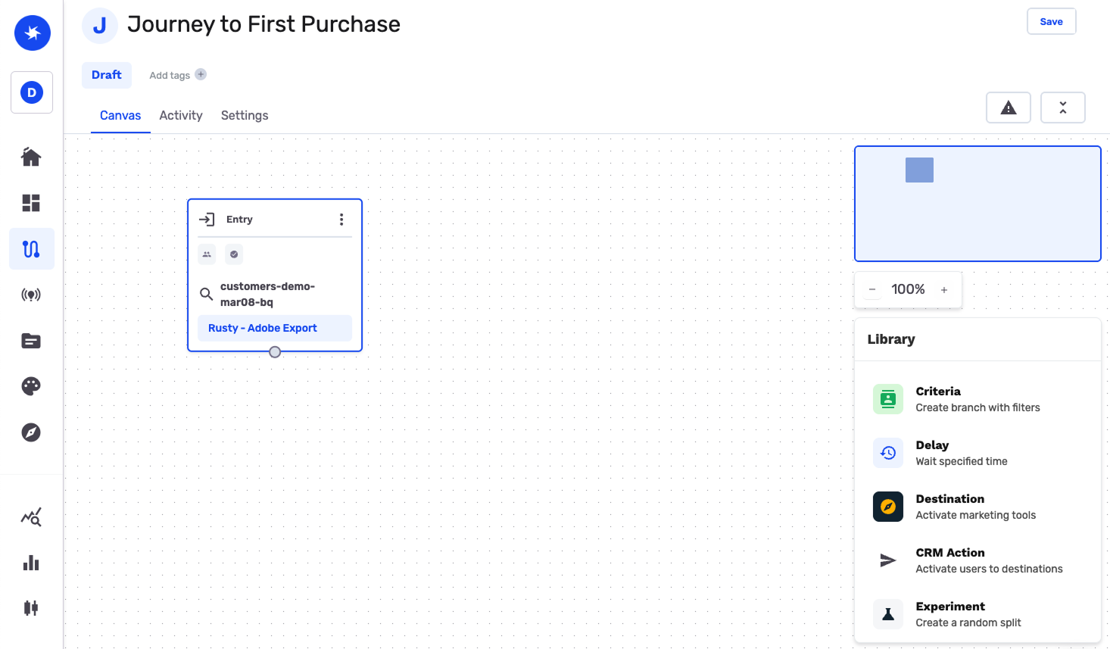Image resolution: width=1110 pixels, height=649 pixels.
Task: Click the warning triangle button
Action: pyautogui.click(x=1008, y=108)
